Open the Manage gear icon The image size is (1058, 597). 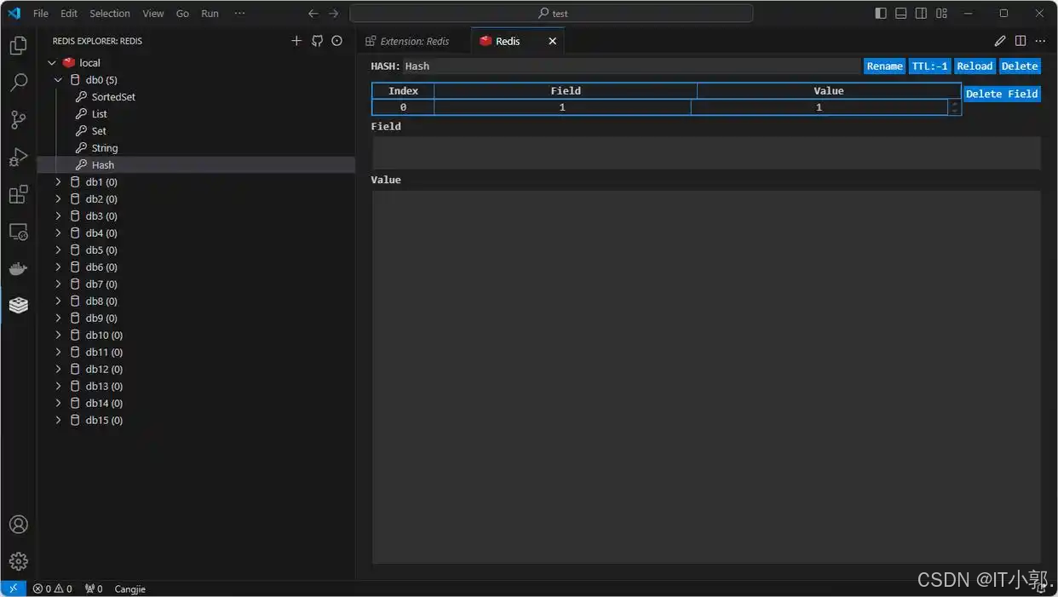tap(18, 561)
